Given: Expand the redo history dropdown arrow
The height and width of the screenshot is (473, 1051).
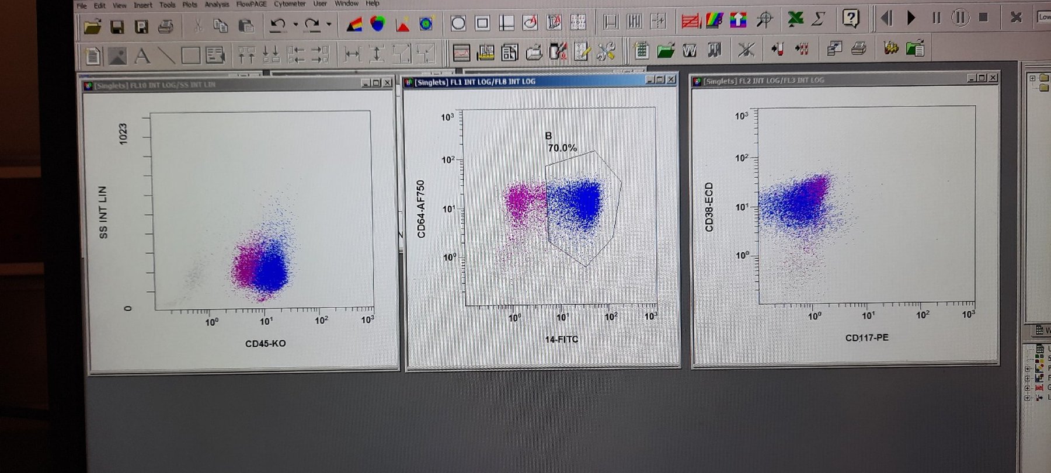Looking at the screenshot, I should (329, 25).
